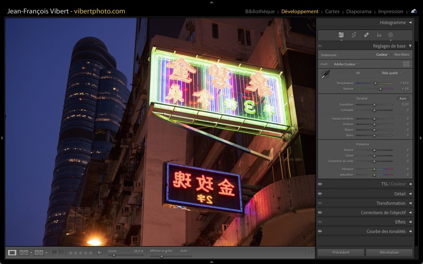Open the Cartes module

[332, 11]
